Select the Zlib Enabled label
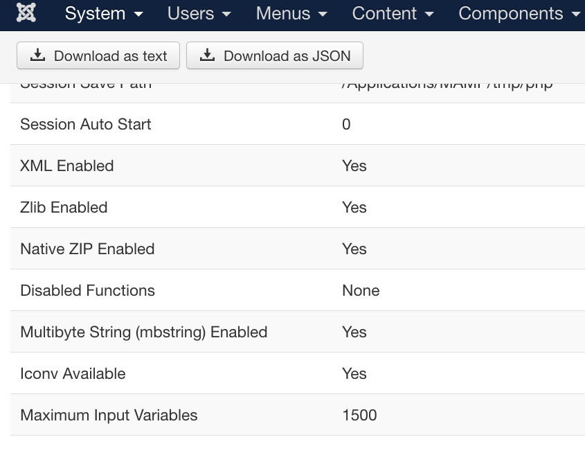 coord(64,207)
